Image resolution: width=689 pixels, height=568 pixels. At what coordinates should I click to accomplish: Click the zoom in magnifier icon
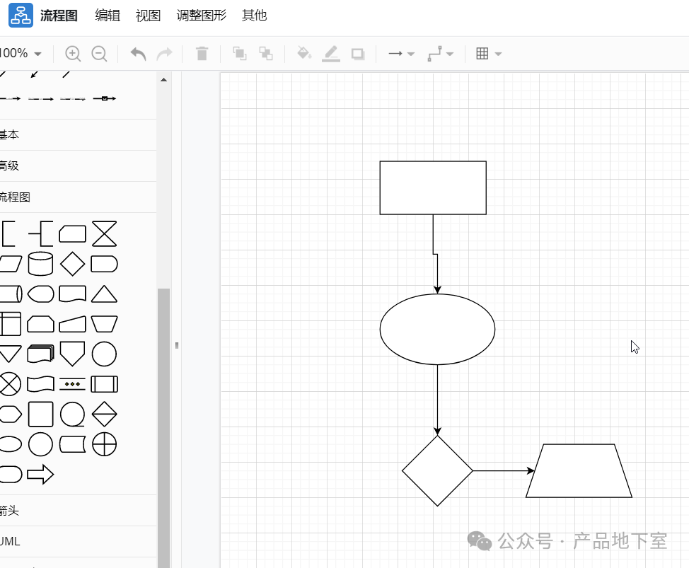click(73, 54)
